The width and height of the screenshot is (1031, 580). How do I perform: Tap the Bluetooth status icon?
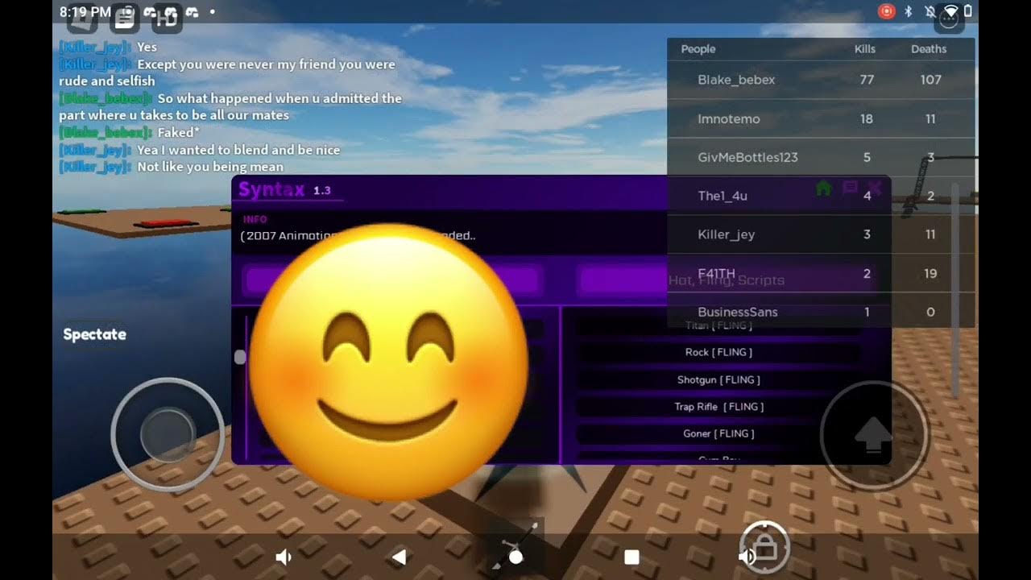click(909, 11)
